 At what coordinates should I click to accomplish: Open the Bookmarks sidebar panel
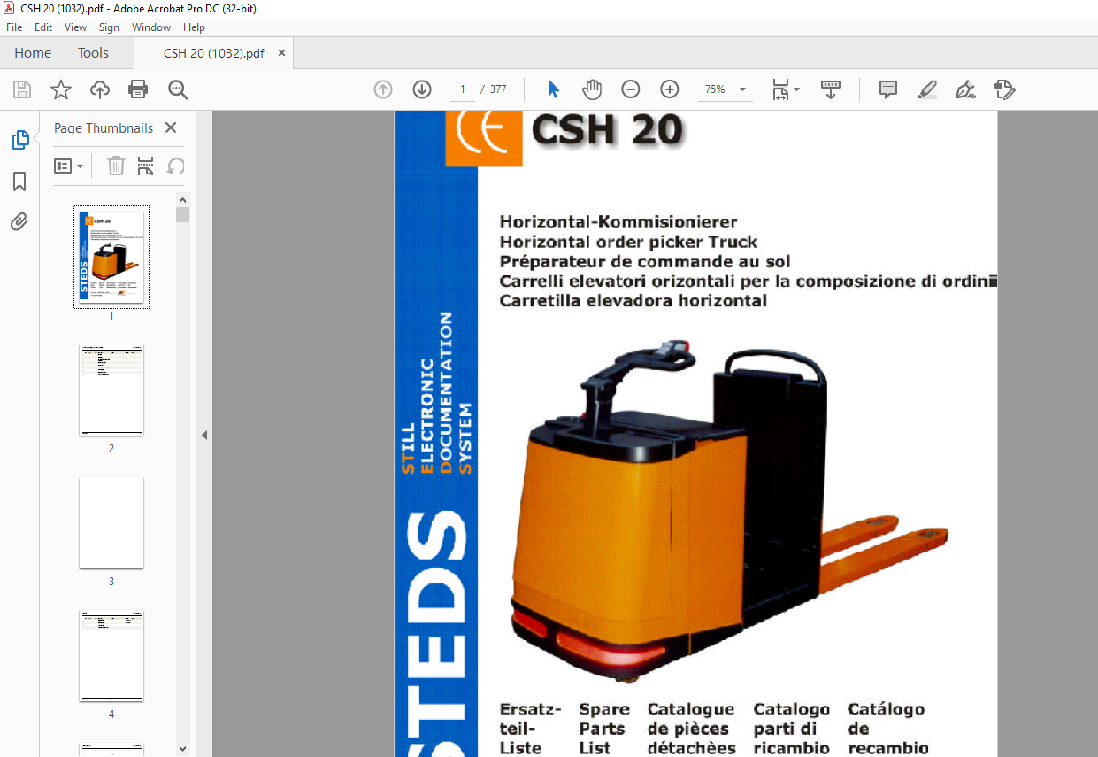(x=19, y=182)
